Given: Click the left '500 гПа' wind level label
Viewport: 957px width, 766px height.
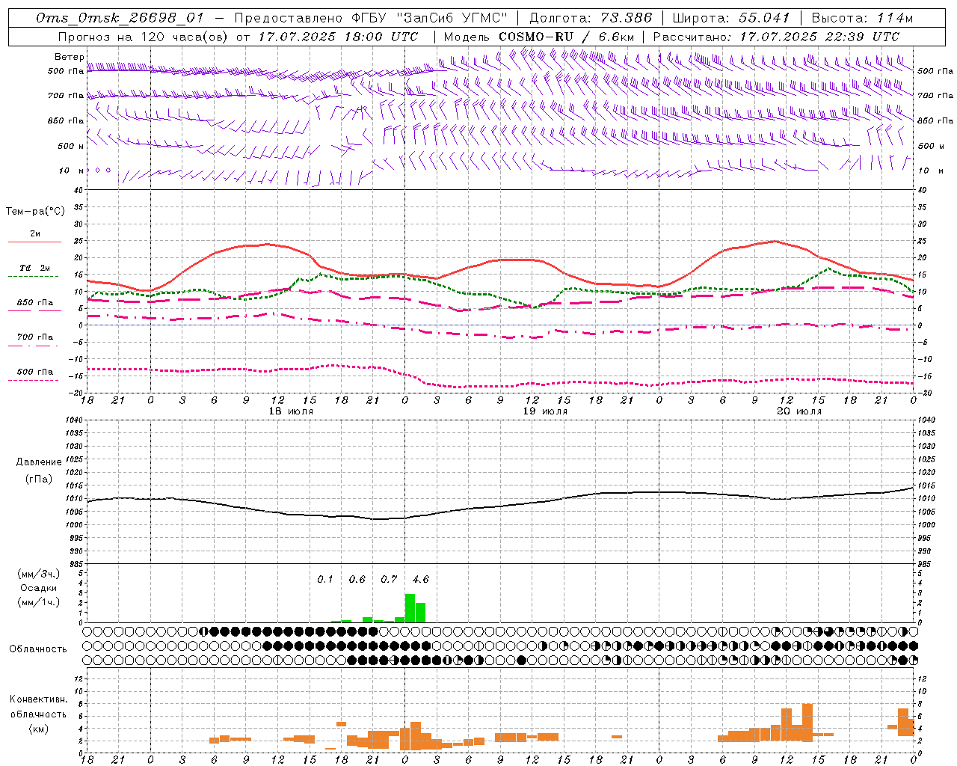Looking at the screenshot, I should [66, 71].
